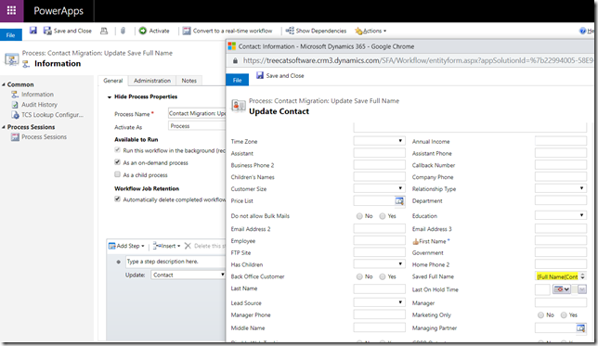Screen dimensions: 598x346
Task: Open the Insert dropdown
Action: coord(166,246)
